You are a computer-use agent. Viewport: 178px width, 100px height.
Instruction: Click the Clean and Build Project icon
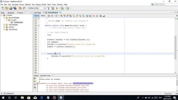[53, 8]
